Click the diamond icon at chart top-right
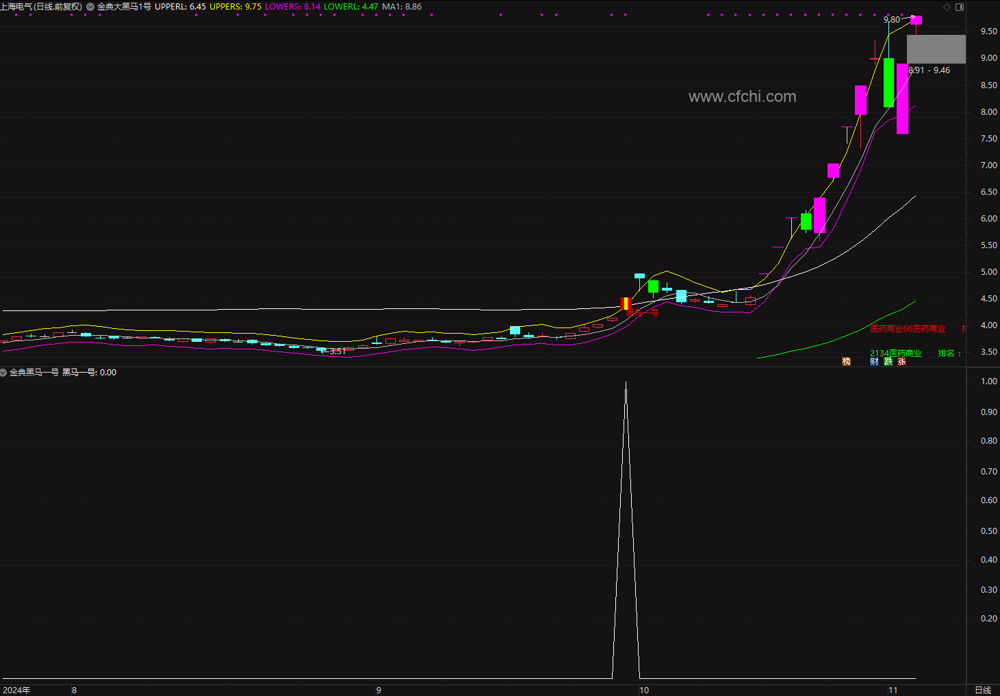 pyautogui.click(x=947, y=7)
